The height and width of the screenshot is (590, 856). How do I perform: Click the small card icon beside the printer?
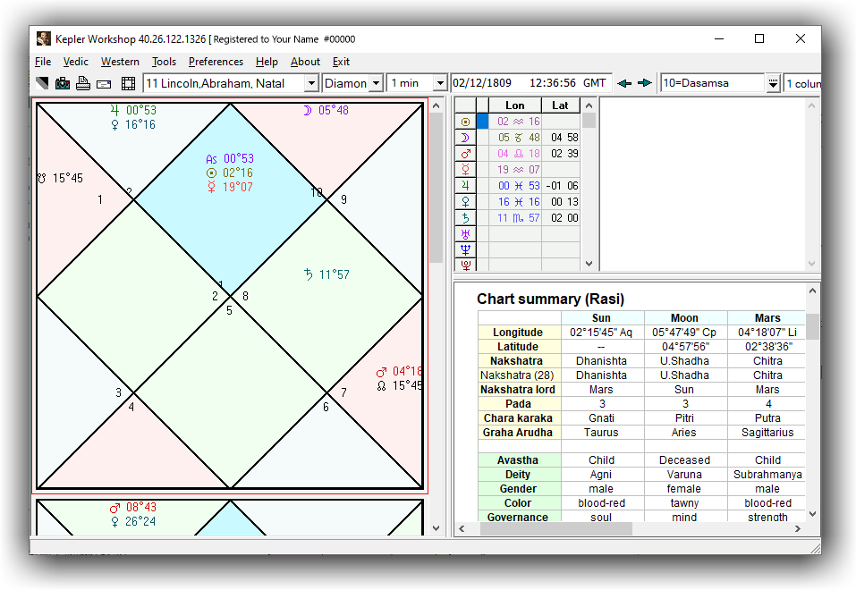(x=104, y=83)
